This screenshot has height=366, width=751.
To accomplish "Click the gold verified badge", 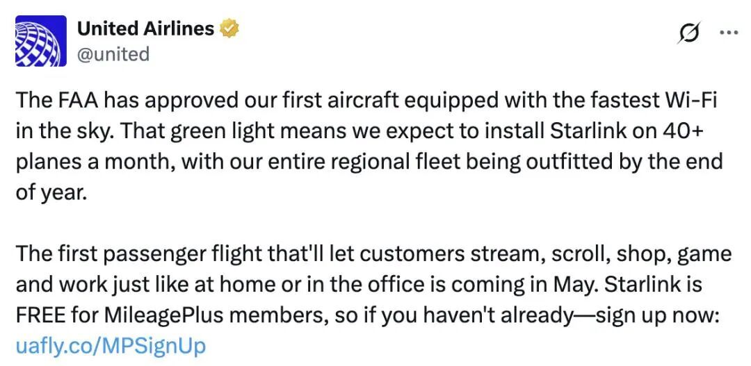I will point(230,29).
